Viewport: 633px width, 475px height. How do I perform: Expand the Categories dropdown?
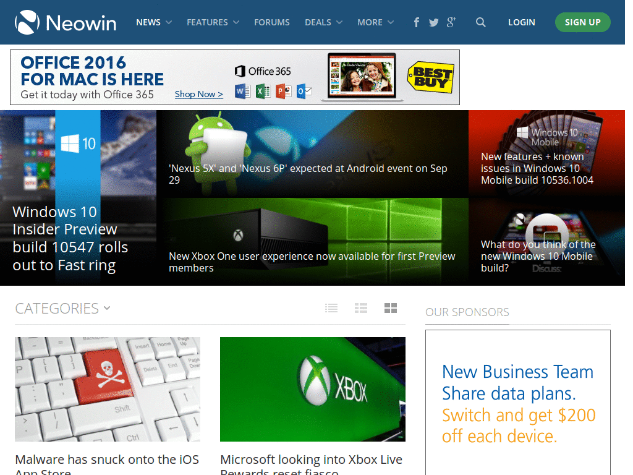tap(62, 308)
